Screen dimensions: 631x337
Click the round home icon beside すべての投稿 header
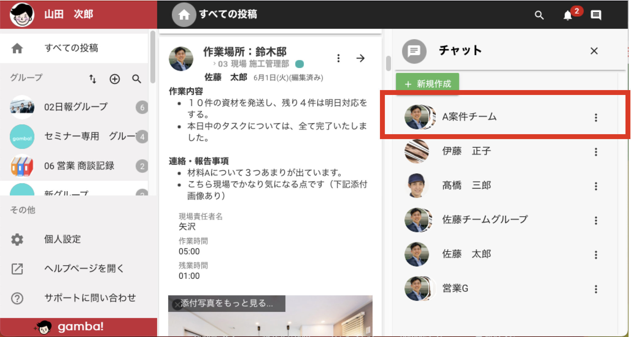pyautogui.click(x=184, y=14)
